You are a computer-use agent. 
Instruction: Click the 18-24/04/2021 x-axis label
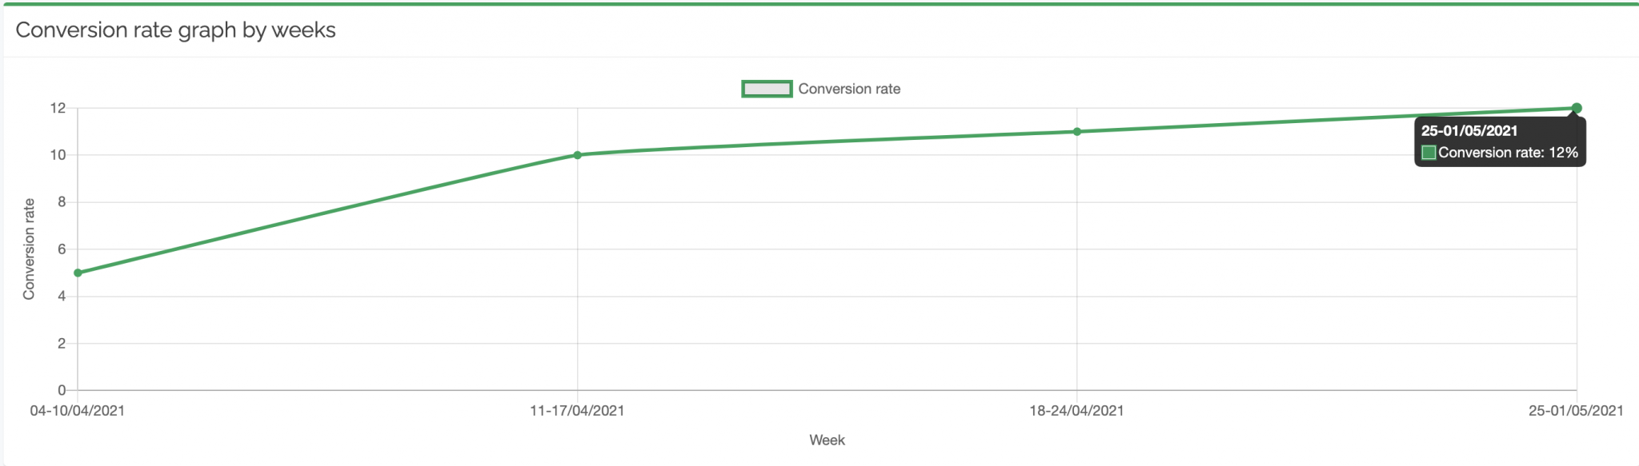(1076, 411)
